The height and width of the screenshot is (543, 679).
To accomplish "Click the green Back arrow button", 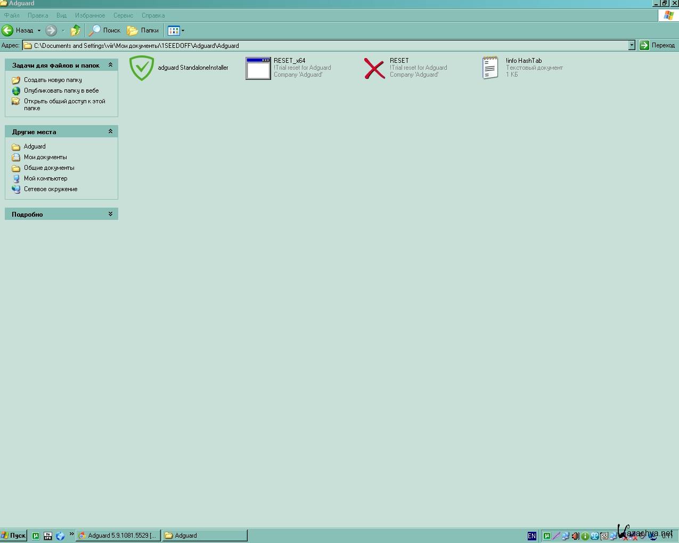I will 9,30.
